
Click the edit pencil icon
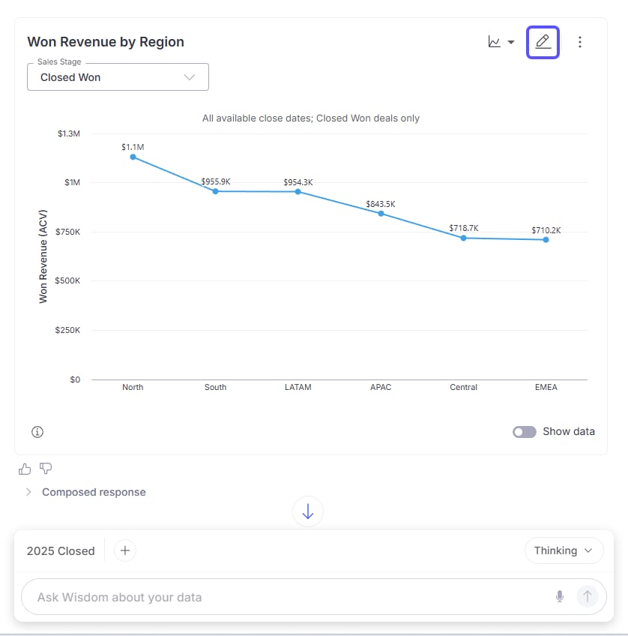pos(543,42)
